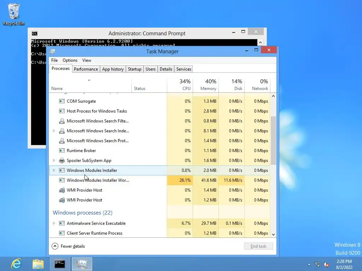Click the Search Indexer process icon
This screenshot has width=362, height=271.
tap(62, 131)
